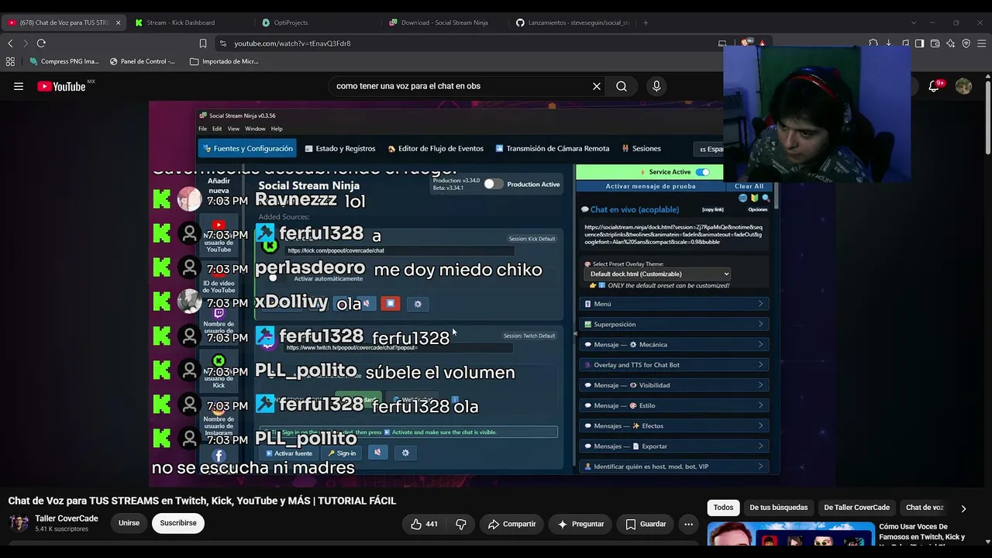Save video with Guardar button
The height and width of the screenshot is (558, 992).
(646, 524)
